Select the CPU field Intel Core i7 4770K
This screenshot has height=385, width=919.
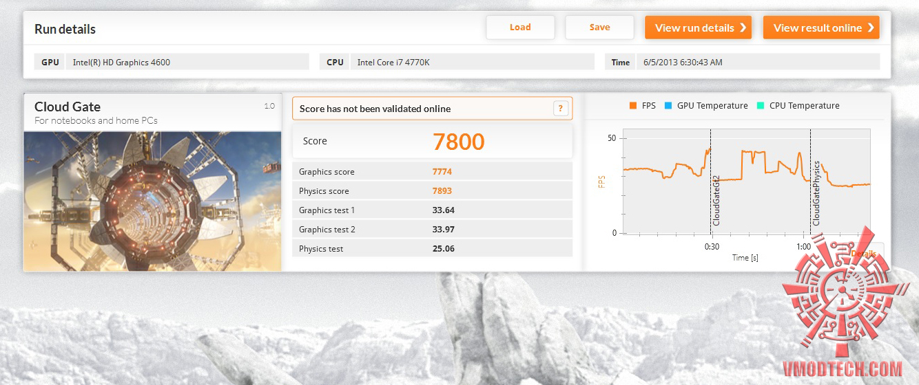472,62
